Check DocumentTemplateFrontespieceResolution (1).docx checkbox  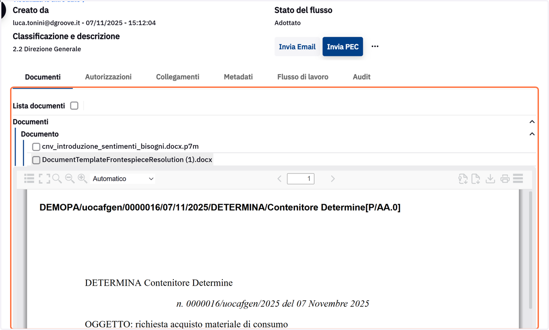(x=37, y=160)
